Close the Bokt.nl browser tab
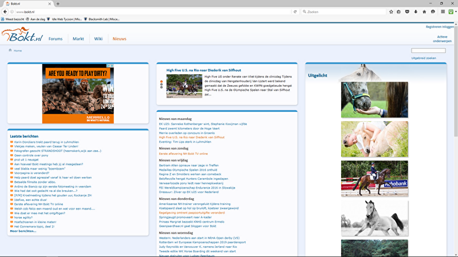This screenshot has height=257, width=458. [49, 4]
